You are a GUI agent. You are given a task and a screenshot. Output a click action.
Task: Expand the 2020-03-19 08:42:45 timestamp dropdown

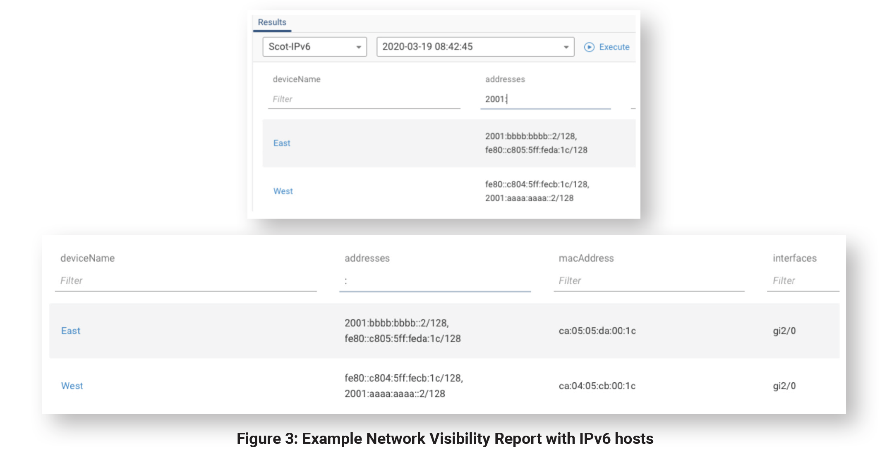[x=475, y=47]
